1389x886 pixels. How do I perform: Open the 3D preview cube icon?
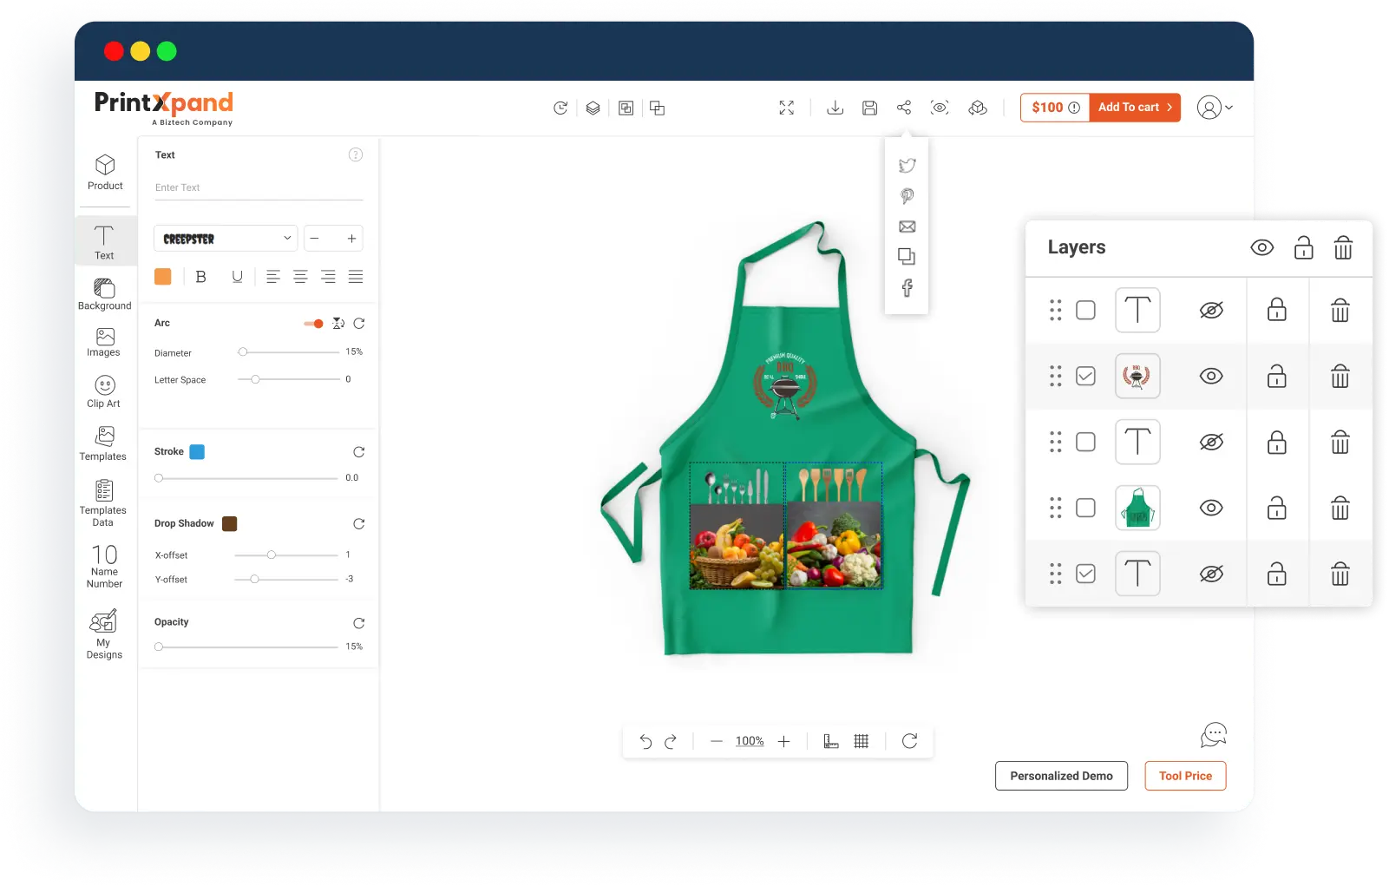tap(978, 108)
